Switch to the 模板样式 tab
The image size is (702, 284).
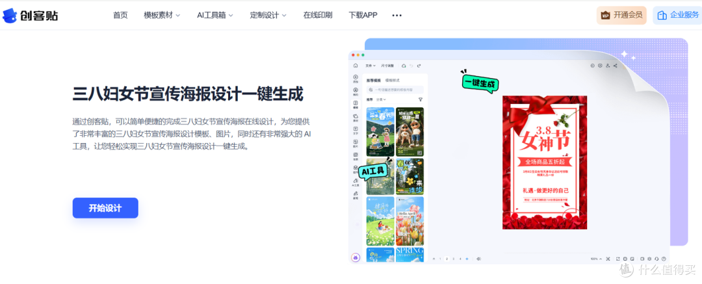[x=392, y=81]
